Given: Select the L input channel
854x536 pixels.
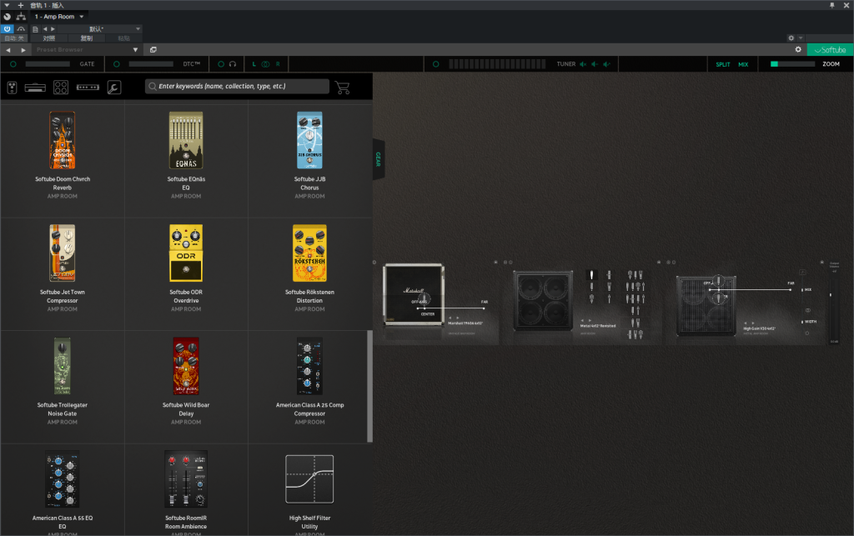Looking at the screenshot, I should point(254,64).
